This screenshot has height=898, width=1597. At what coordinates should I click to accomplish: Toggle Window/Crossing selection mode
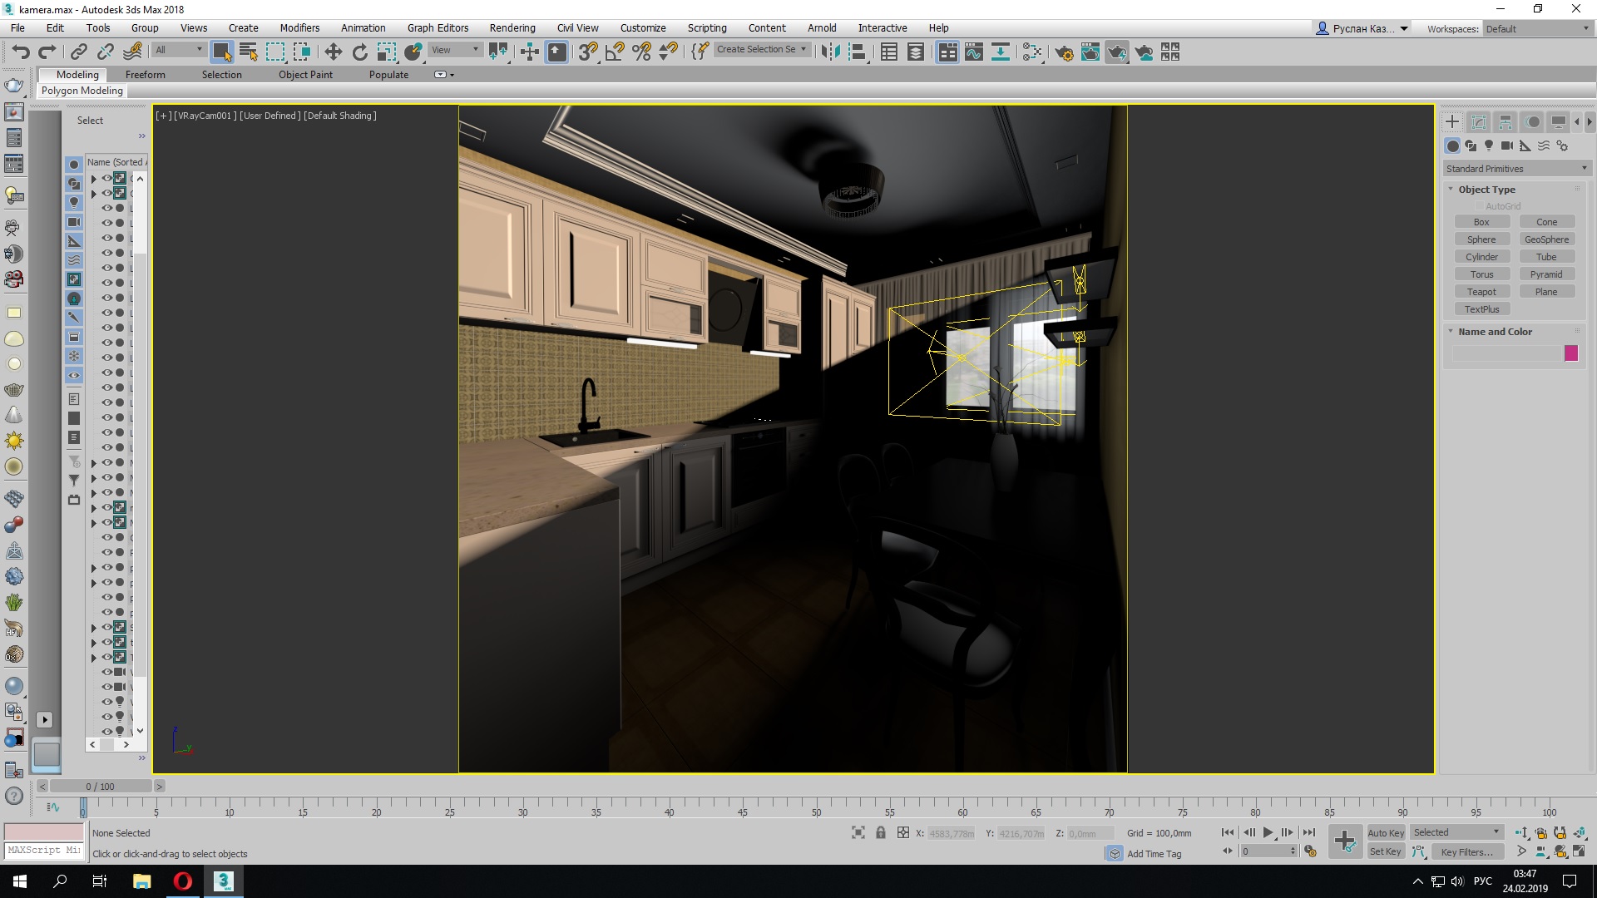click(302, 52)
